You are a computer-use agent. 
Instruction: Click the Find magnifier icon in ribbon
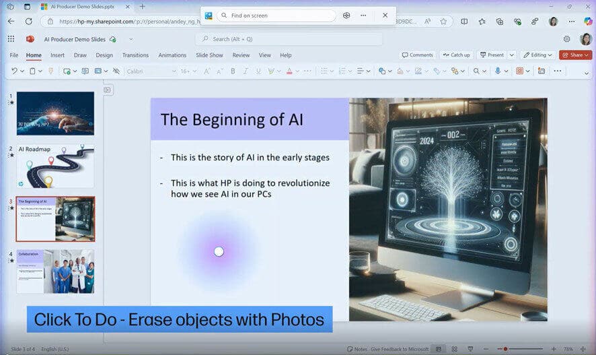point(476,71)
